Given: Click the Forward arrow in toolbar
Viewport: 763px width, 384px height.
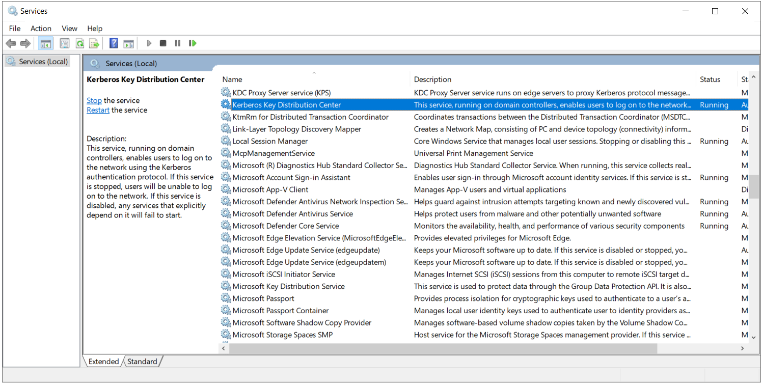Looking at the screenshot, I should [x=25, y=43].
